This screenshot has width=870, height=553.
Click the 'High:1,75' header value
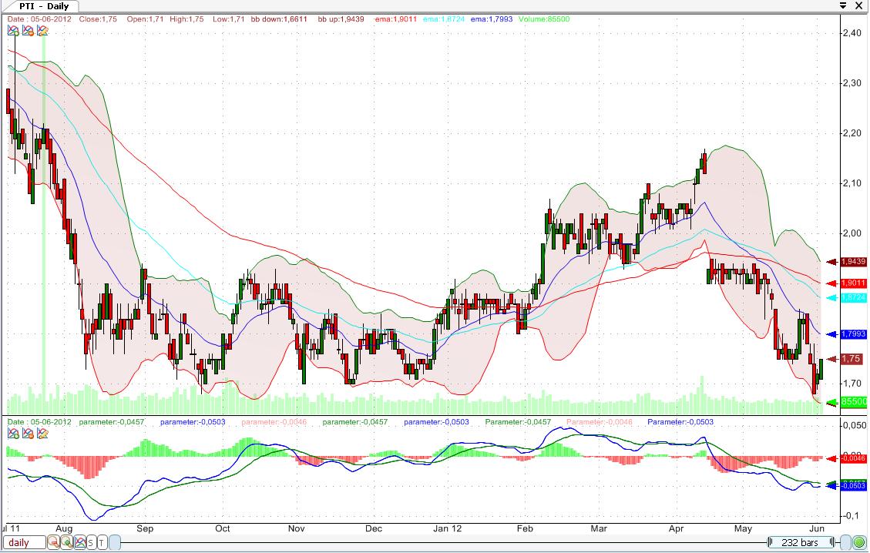point(187,18)
